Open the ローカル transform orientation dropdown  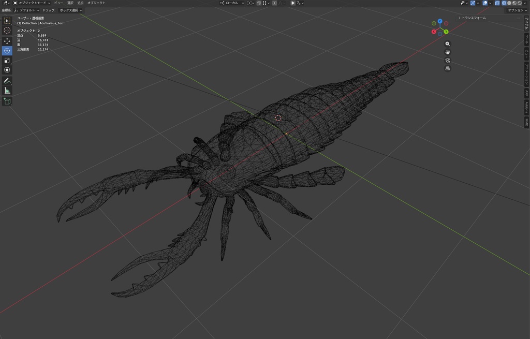pyautogui.click(x=232, y=3)
